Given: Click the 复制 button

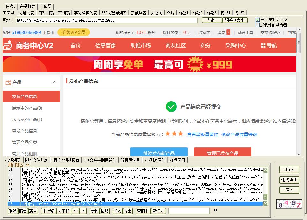Looking at the screenshot, I should pos(94,211).
